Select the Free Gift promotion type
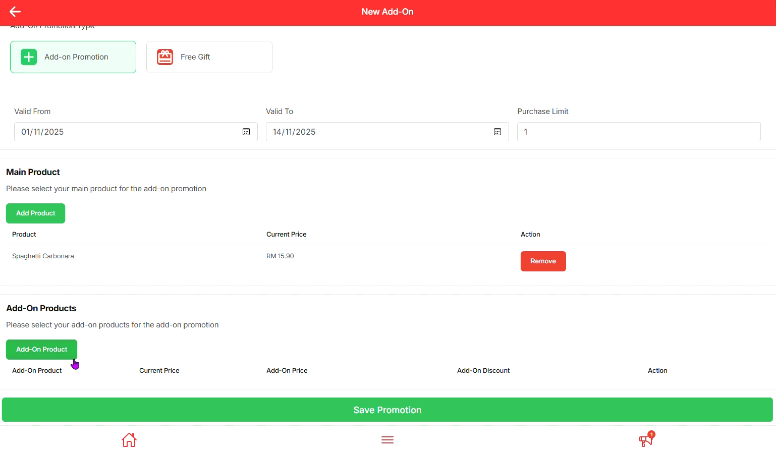The height and width of the screenshot is (452, 776). tap(209, 57)
